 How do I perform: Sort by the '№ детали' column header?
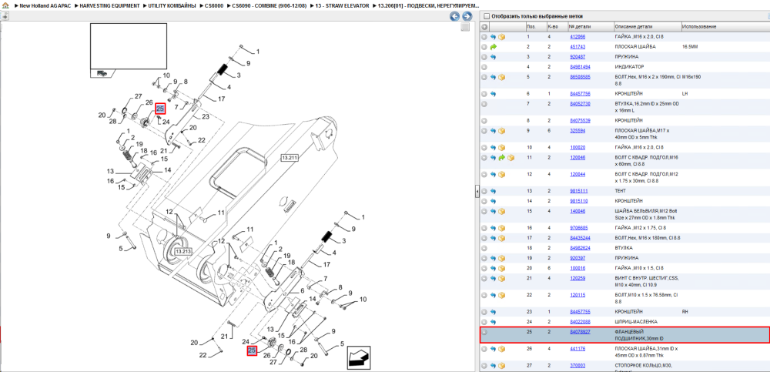(x=591, y=26)
